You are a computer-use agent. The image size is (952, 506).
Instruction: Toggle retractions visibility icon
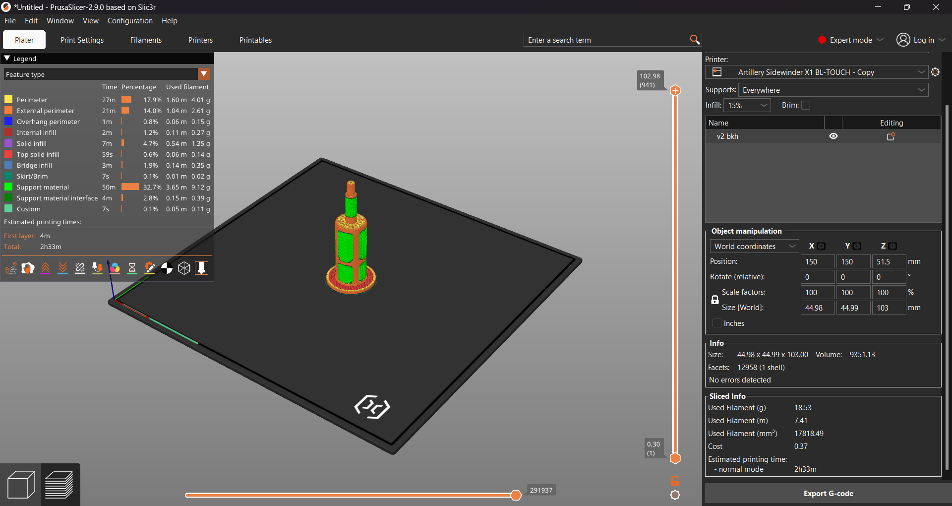pos(46,268)
